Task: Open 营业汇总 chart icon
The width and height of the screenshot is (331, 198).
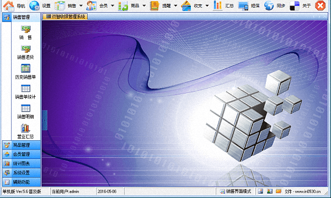Action: (x=25, y=128)
